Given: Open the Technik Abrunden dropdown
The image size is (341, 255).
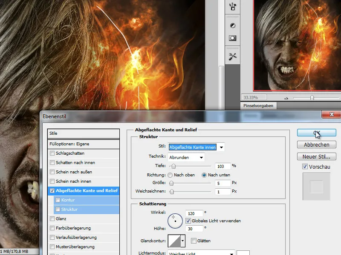Looking at the screenshot, I should 186,157.
